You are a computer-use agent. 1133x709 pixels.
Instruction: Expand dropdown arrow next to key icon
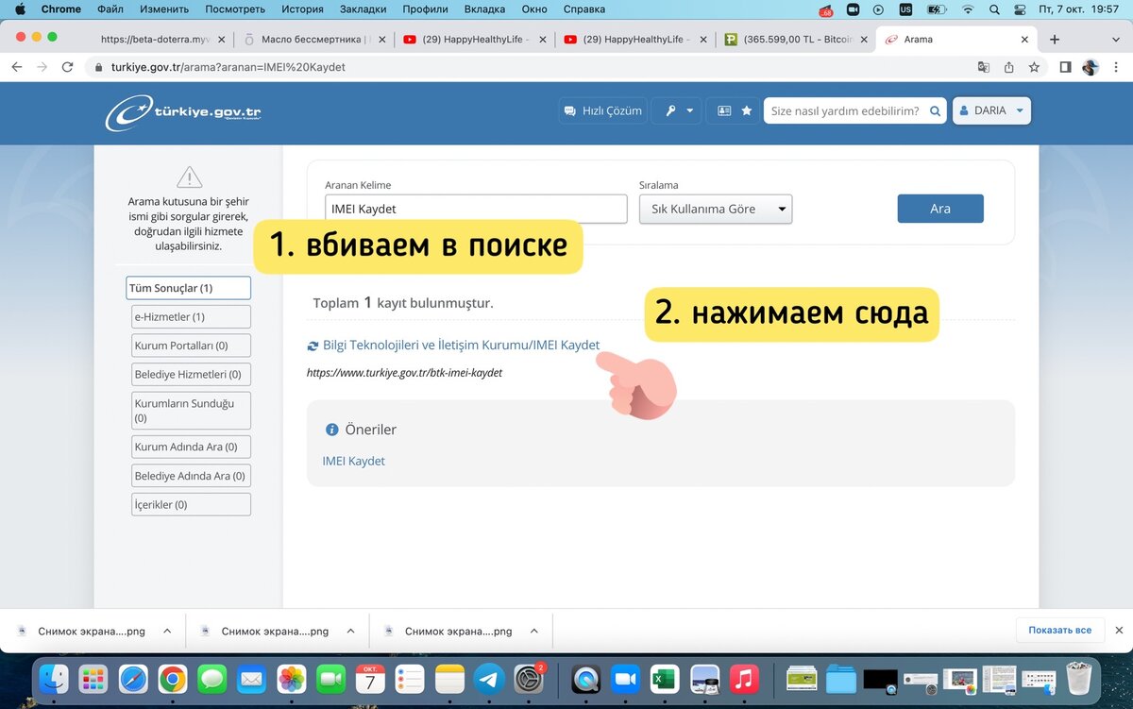tap(690, 110)
